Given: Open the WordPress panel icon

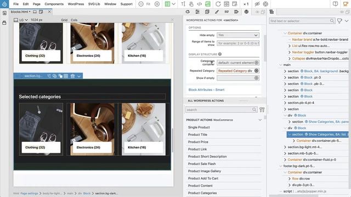Looking at the screenshot, I should pos(246,12).
